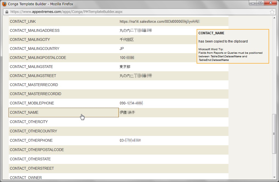
Task: Copy the CONTACT_OTHERPOSTALCODE field name
Action: 37,150
